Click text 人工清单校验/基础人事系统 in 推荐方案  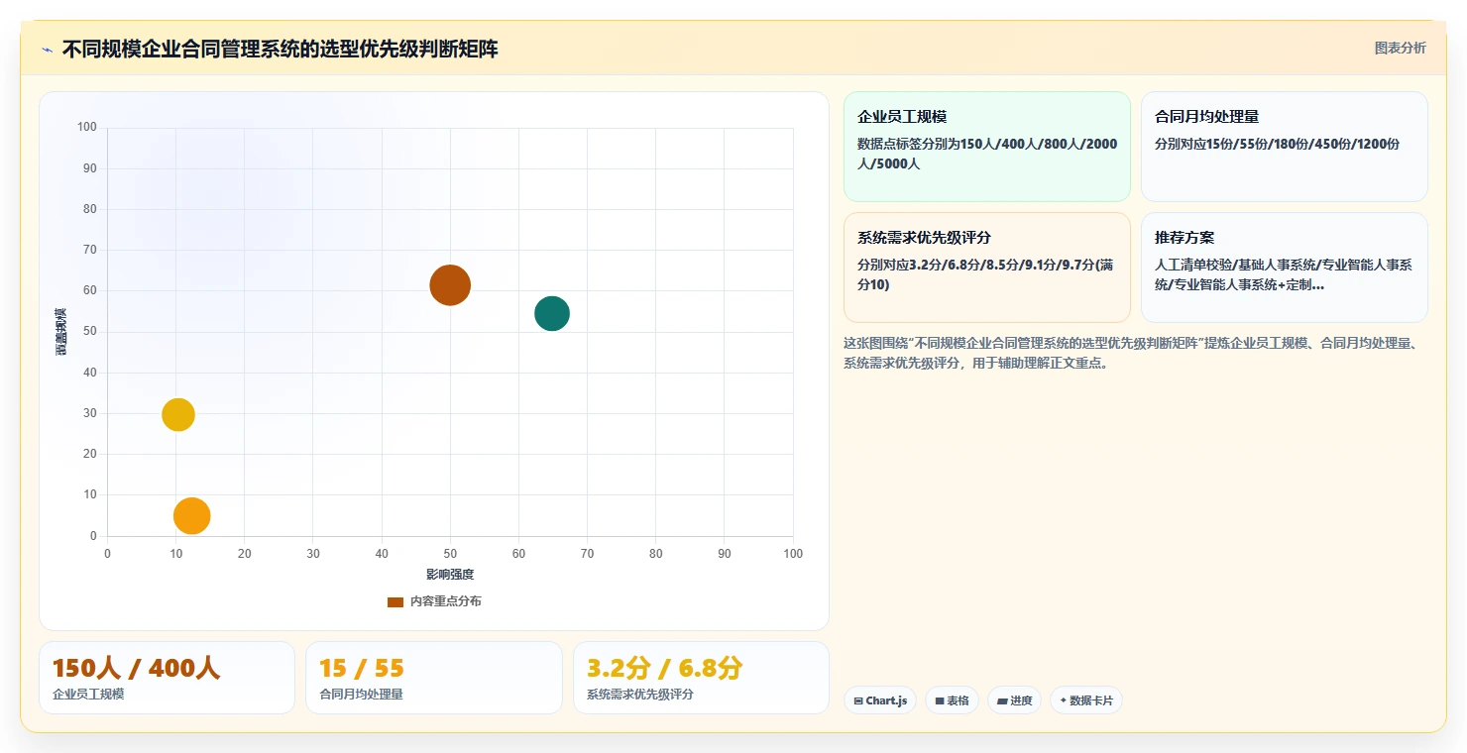coord(1284,274)
